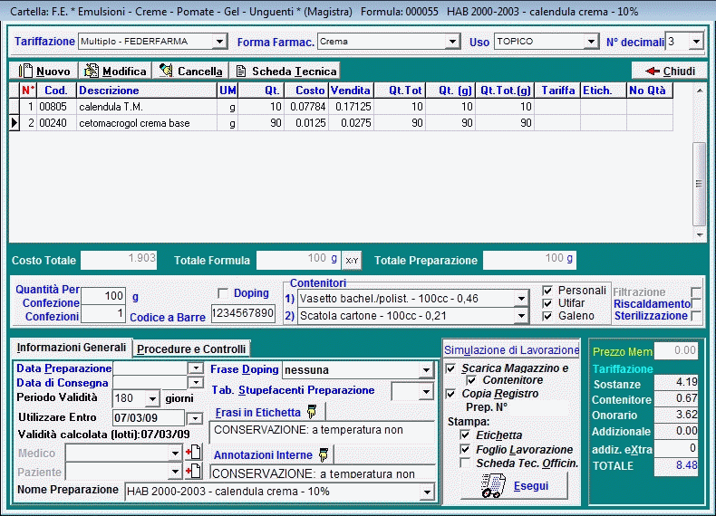Enable the Sterilizzazione checkbox
Screen dimensions: 716x516
coord(696,316)
